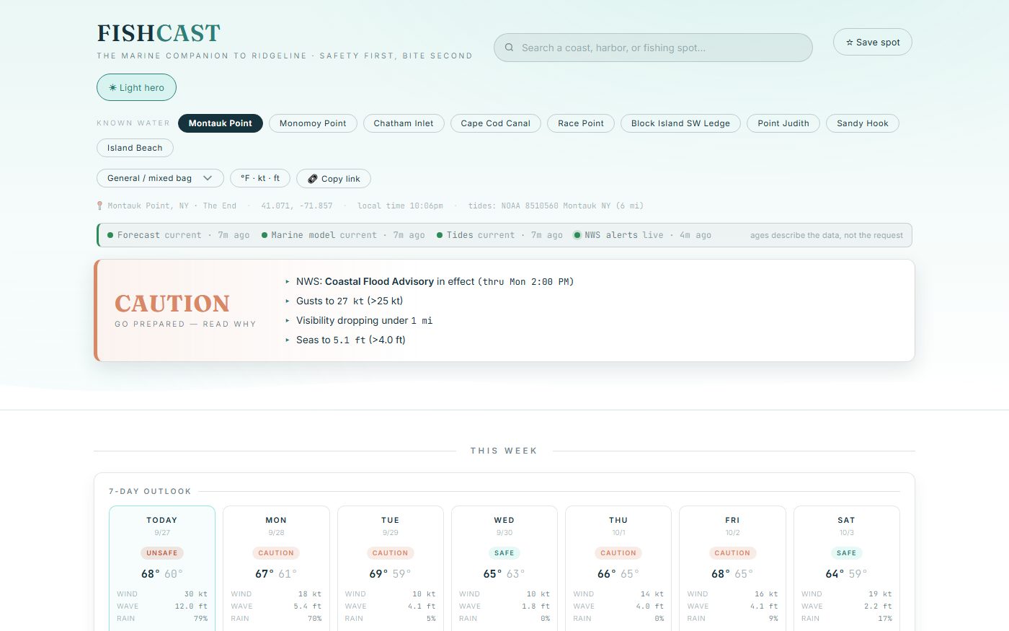1009x631 pixels.
Task: Click the UNSAFE badge on the TODAY card
Action: 162,553
